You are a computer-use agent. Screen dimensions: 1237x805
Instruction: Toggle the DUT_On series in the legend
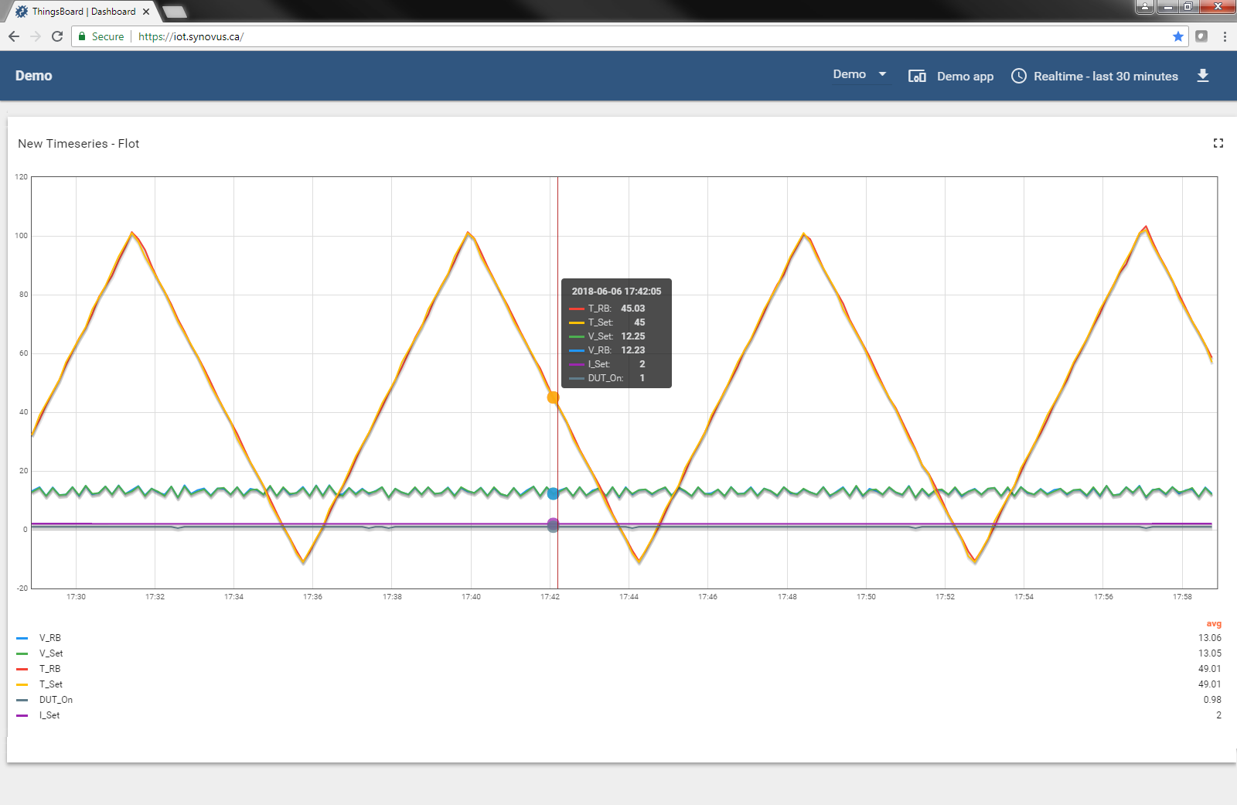56,700
